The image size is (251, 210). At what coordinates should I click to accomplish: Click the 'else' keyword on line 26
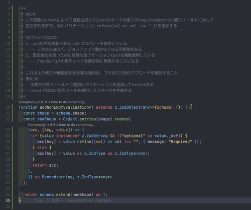click(x=42, y=148)
